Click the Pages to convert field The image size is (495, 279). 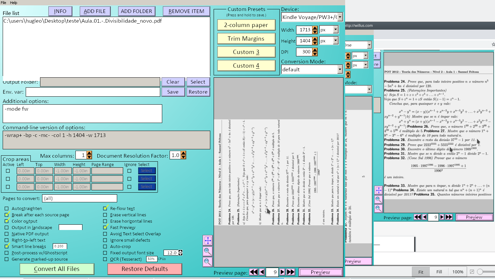click(80, 198)
